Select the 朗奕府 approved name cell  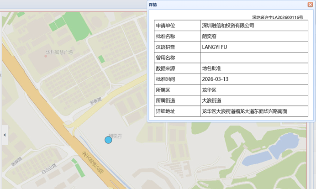(x=254, y=36)
